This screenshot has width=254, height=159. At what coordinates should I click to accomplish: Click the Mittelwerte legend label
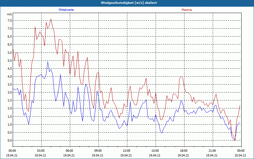pos(66,10)
